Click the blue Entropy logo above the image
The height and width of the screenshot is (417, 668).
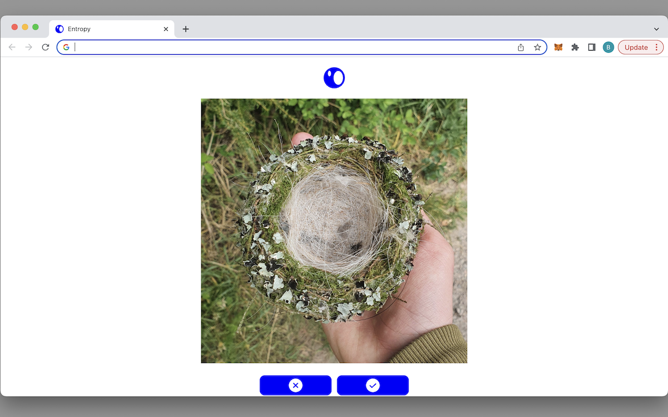coord(334,78)
